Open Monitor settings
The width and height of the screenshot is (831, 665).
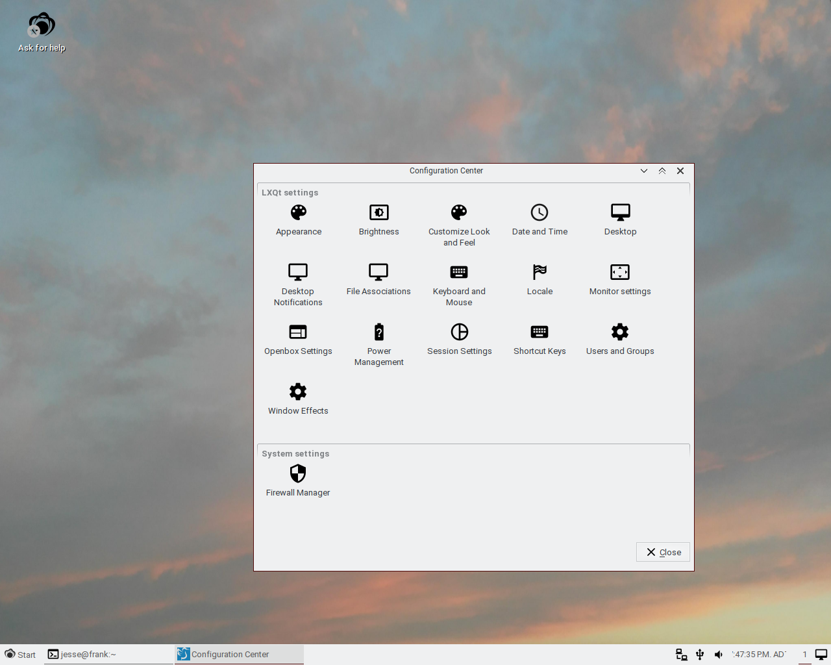(x=620, y=281)
